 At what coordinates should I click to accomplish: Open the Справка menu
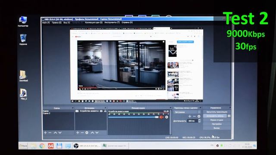[x=127, y=22]
